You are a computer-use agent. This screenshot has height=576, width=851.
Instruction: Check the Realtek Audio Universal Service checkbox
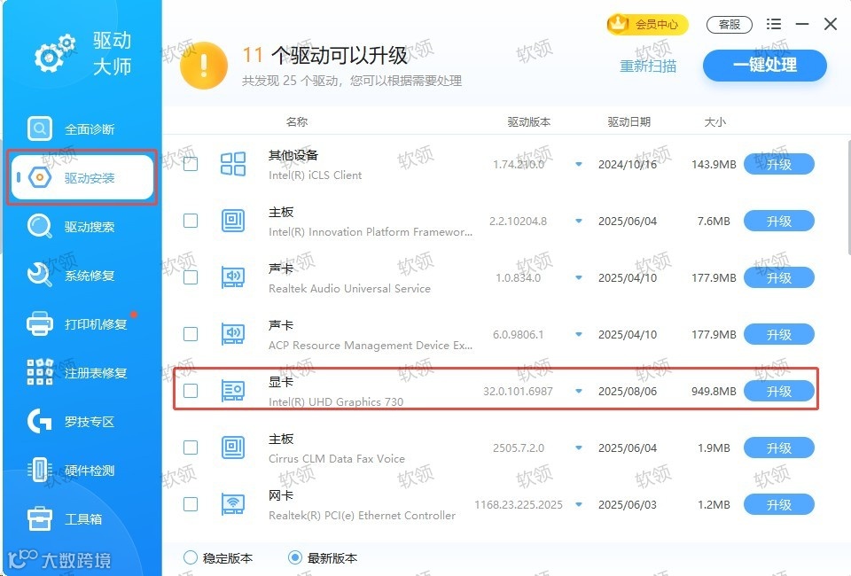191,277
